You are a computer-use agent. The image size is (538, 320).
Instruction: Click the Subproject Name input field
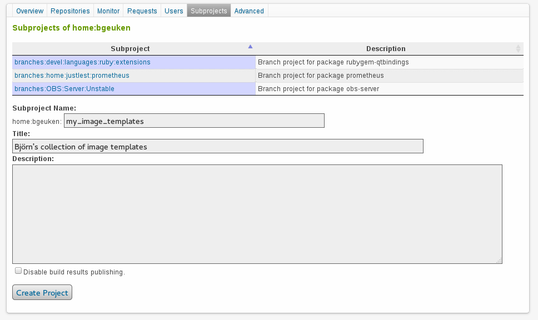coord(194,121)
